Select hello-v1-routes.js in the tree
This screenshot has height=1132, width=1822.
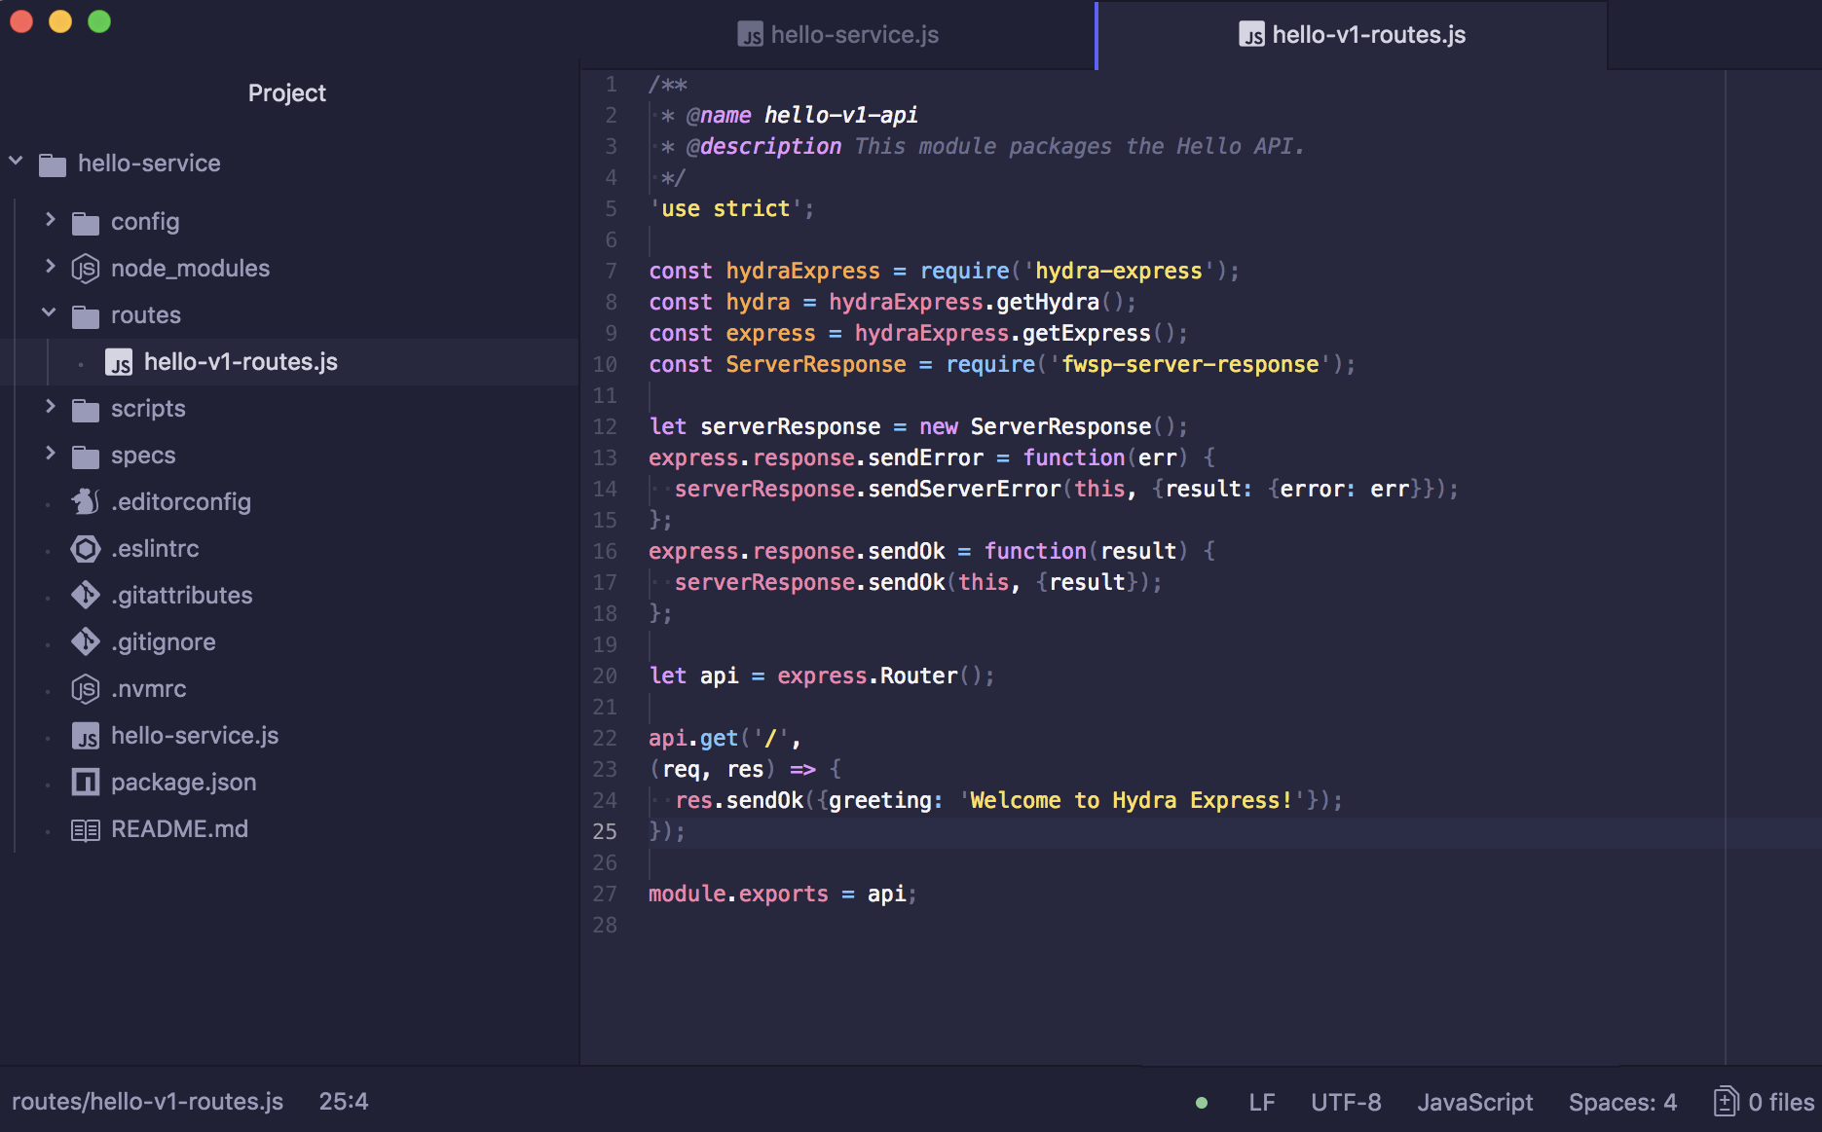(x=241, y=362)
